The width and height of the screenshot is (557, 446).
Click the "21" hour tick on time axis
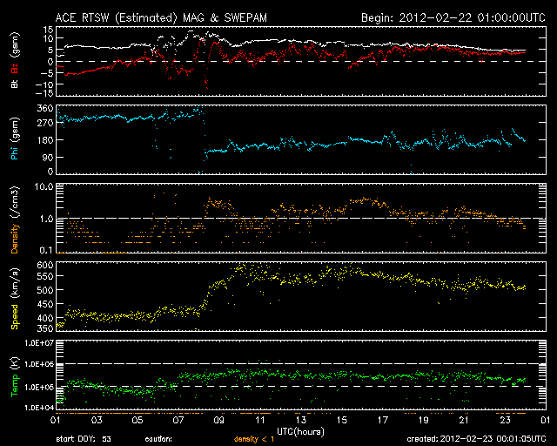464,421
